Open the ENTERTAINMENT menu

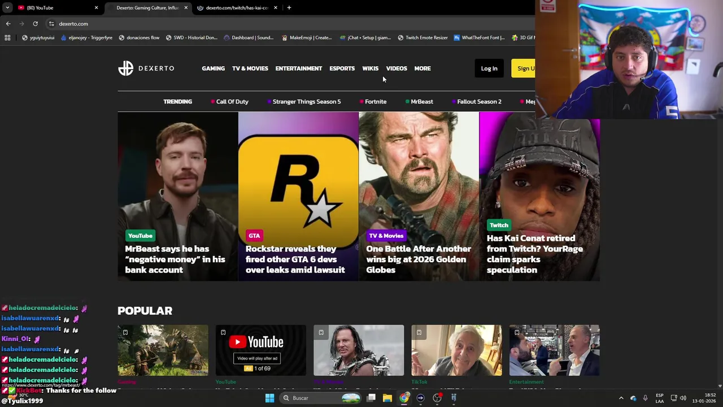coord(298,68)
